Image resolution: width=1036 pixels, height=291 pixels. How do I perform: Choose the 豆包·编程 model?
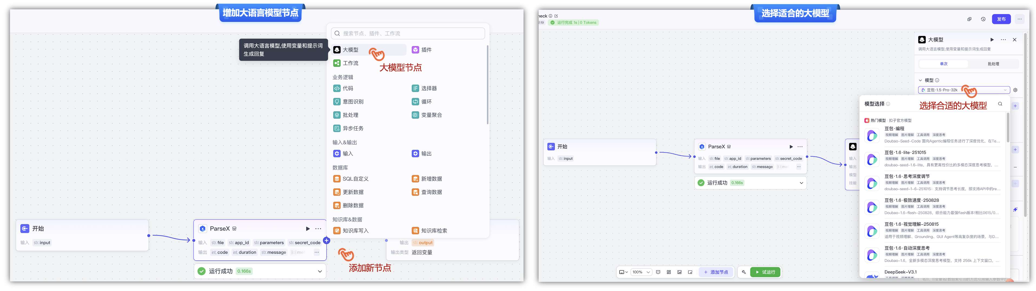point(932,135)
